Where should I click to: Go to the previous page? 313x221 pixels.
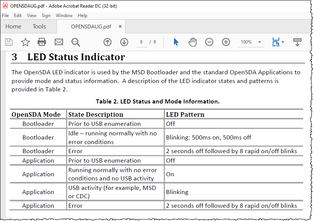tap(107, 42)
